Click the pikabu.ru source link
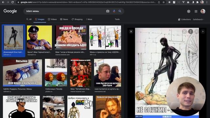The height and width of the screenshot is (118, 210). coord(49,91)
